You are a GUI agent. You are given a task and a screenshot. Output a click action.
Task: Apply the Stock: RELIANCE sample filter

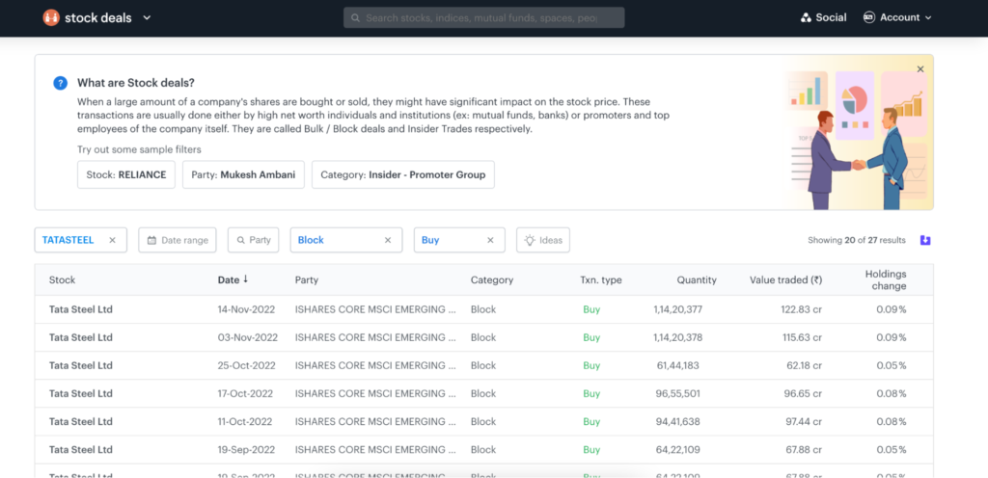126,174
